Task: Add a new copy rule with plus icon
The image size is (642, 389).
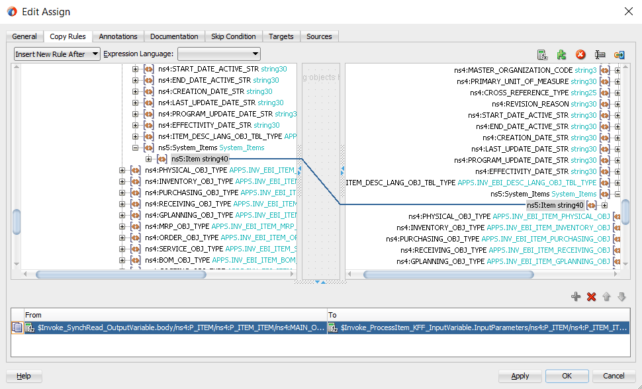Action: (576, 297)
